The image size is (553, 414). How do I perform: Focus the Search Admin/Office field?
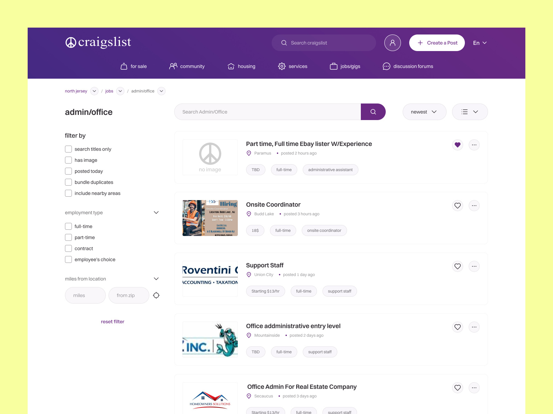268,112
